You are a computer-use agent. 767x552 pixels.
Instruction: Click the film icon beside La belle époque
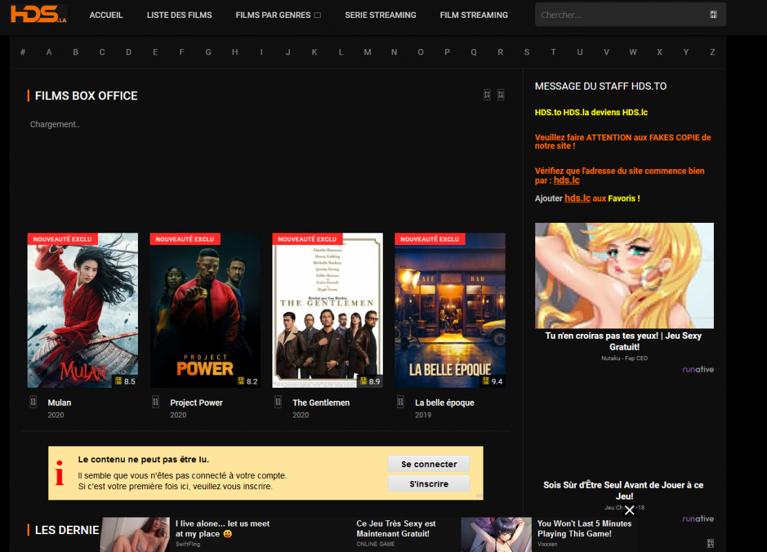pyautogui.click(x=400, y=402)
